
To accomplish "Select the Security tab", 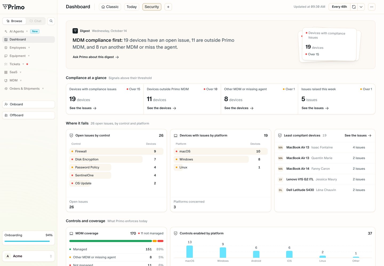I will 152,7.
